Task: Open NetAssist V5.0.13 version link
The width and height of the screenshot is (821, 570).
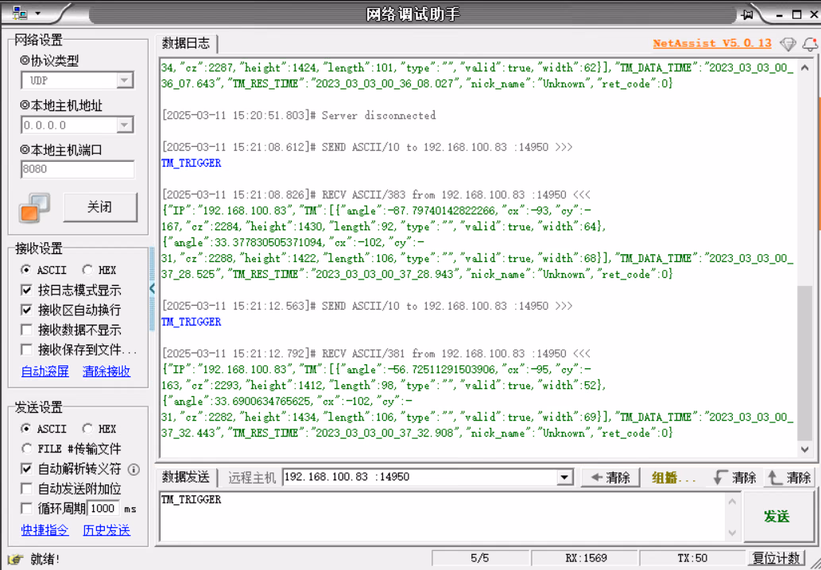Action: pos(712,44)
